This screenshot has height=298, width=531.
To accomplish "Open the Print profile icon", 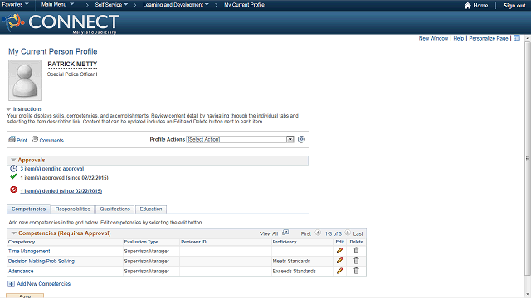I will pos(12,139).
